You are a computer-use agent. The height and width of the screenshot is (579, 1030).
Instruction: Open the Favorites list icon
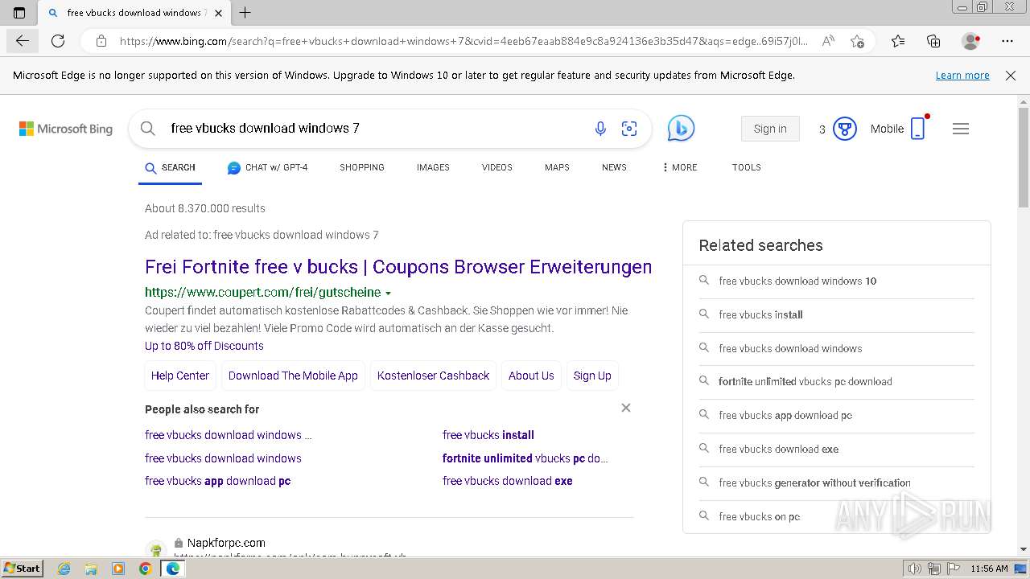(x=898, y=41)
